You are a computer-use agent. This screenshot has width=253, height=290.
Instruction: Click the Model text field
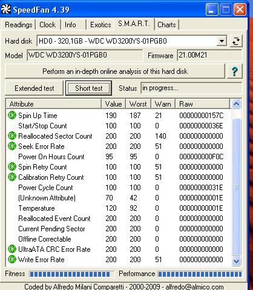point(85,55)
